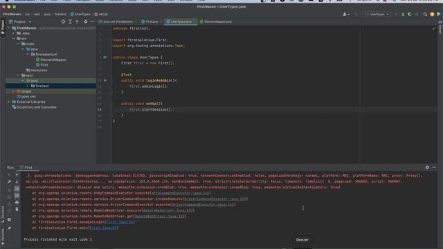
Task: Open RemoteWebDriver.java link at execute trace
Action: tap(168, 210)
